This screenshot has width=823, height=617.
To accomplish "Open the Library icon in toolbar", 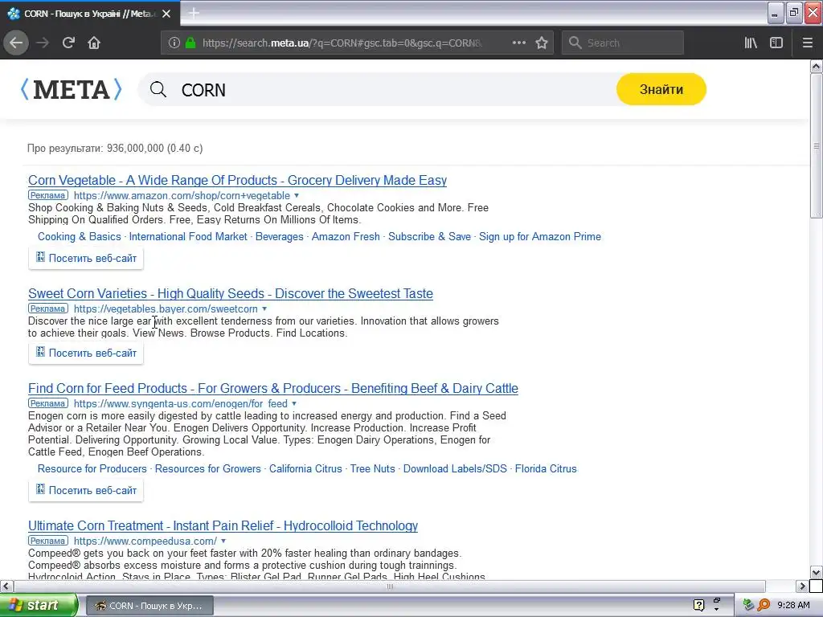I will tap(751, 43).
